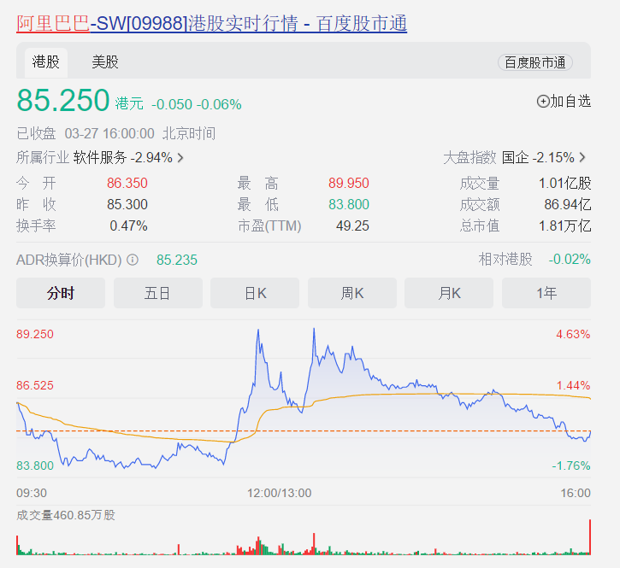The image size is (620, 568).
Task: Select the 月K chart tab
Action: pyautogui.click(x=449, y=293)
